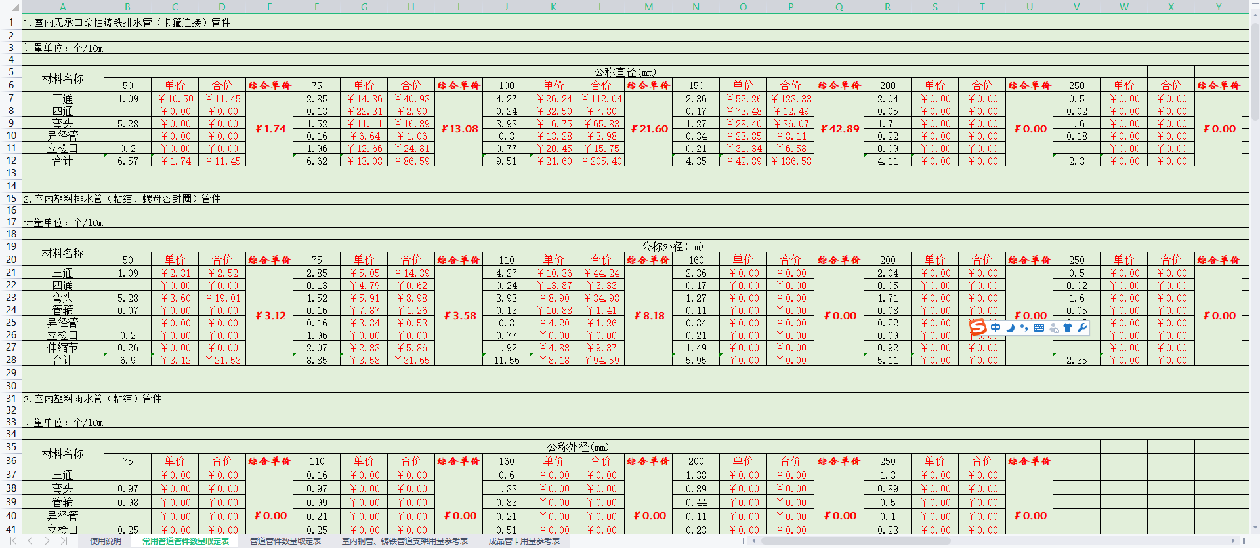This screenshot has width=1260, height=548.
Task: Go to previous sheet arrow
Action: [x=31, y=541]
